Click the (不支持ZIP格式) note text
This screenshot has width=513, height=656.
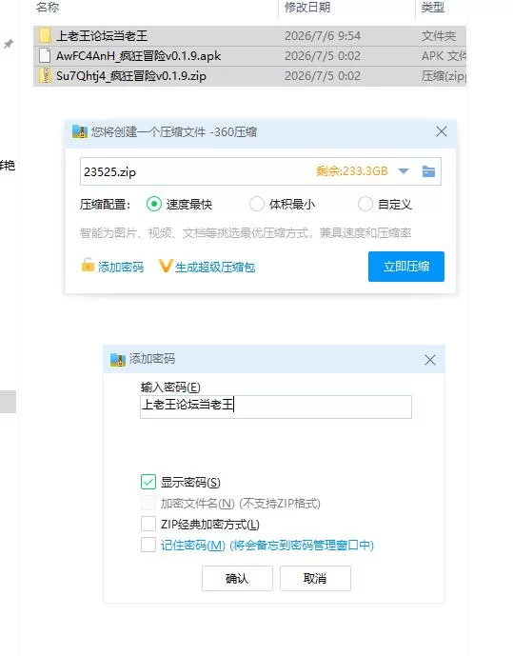tap(280, 503)
